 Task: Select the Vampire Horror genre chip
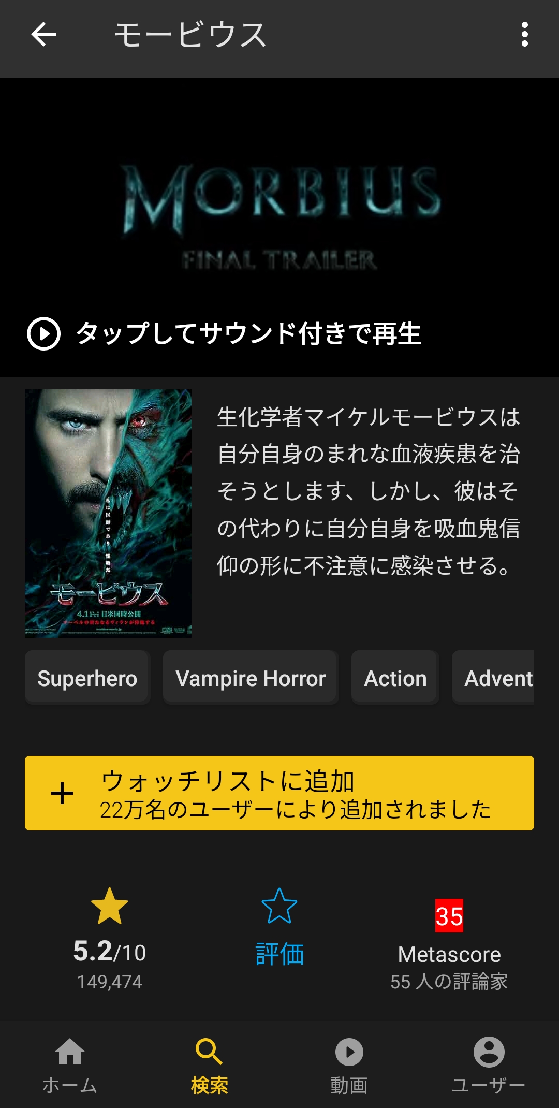coord(251,678)
